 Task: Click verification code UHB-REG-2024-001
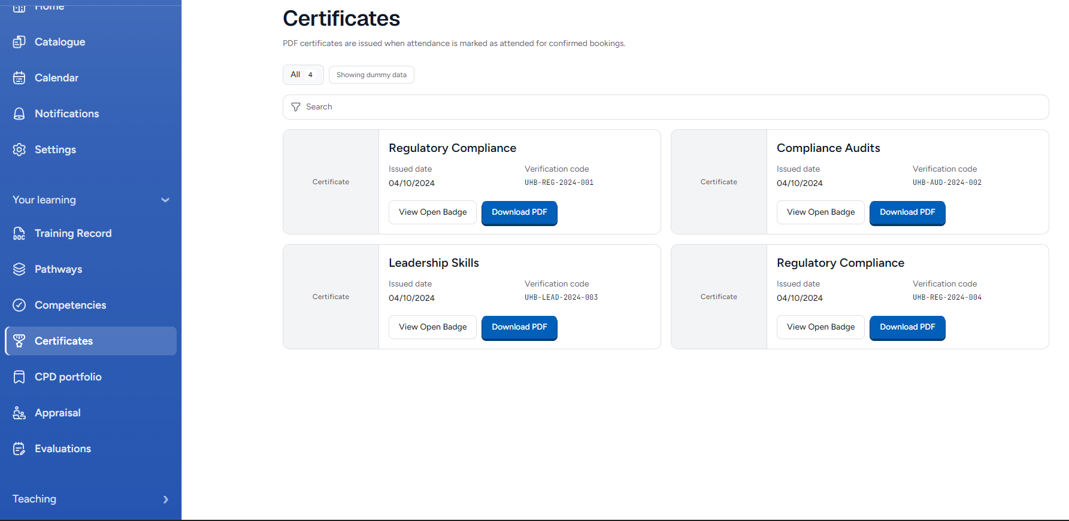click(x=559, y=182)
